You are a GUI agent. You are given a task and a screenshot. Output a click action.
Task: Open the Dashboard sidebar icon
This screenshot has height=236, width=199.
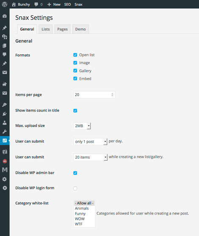point(5,16)
